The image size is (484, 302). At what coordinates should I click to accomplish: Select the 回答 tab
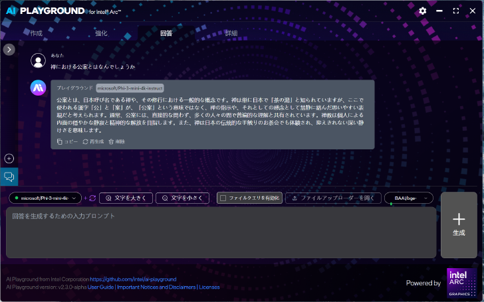pos(166,33)
